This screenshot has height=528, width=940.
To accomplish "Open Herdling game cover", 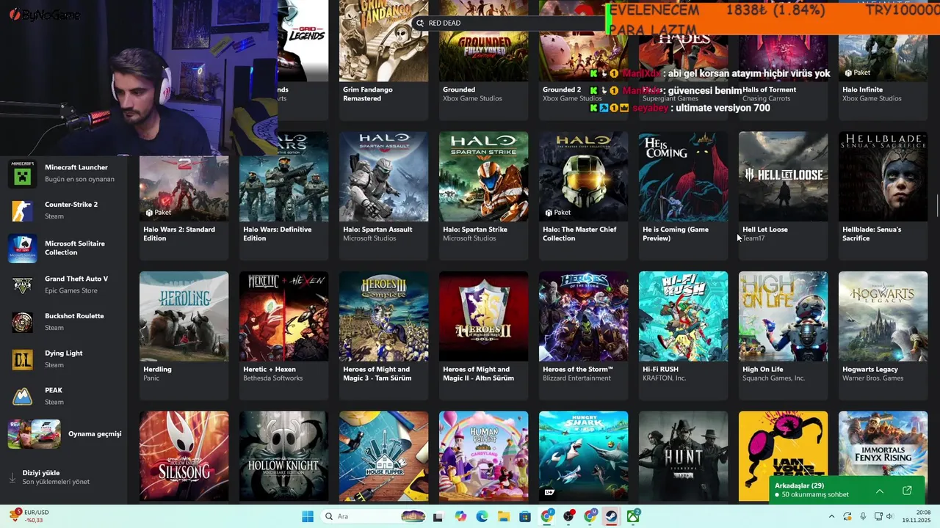I will click(x=184, y=316).
